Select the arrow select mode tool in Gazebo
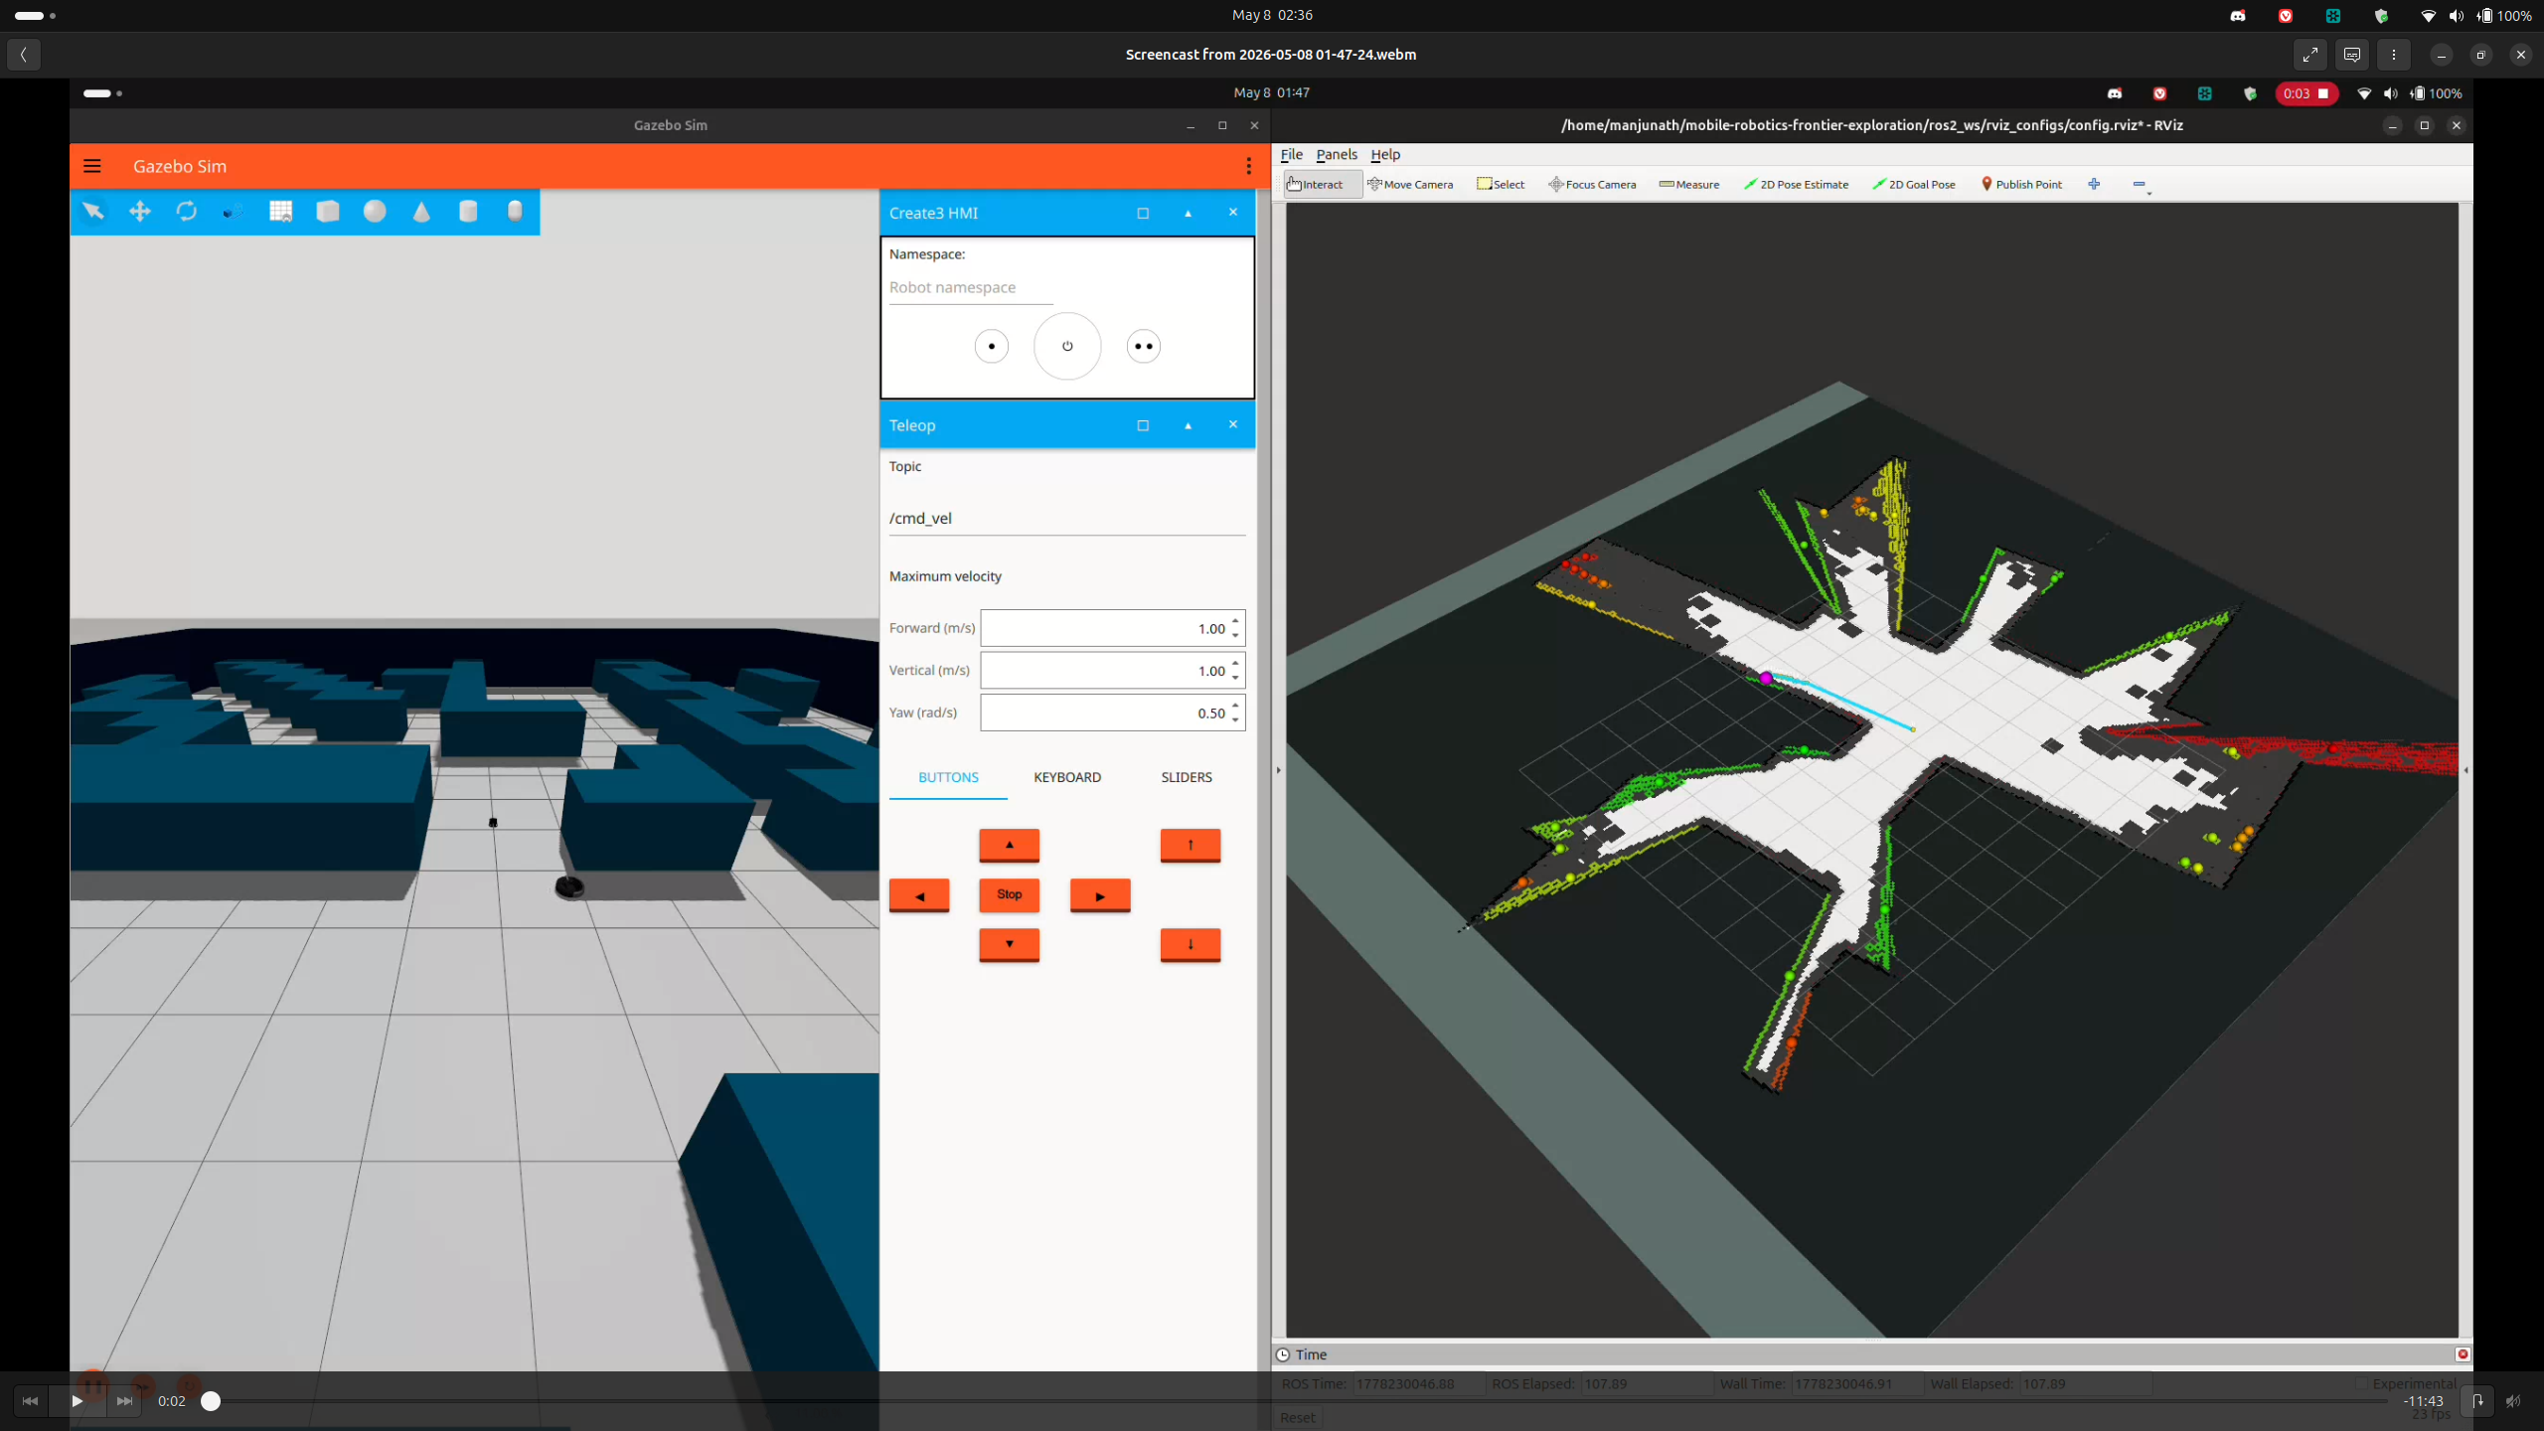2544x1431 pixels. coord(93,211)
